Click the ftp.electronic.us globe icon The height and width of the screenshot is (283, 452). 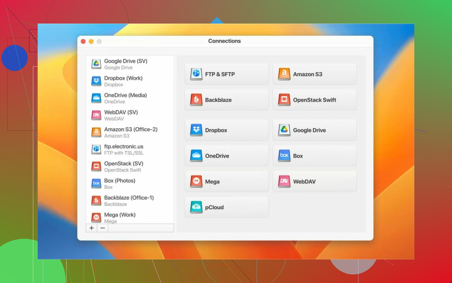pos(96,149)
